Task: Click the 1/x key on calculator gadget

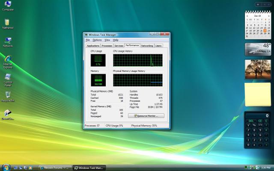Action: coord(260,125)
